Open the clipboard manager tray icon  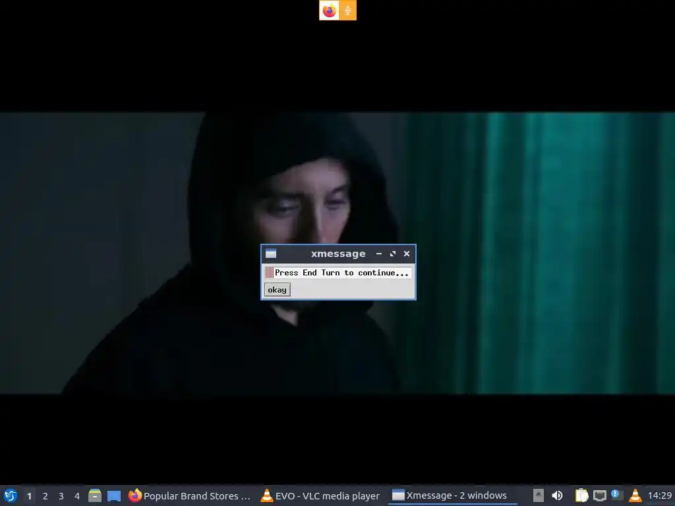(x=581, y=495)
